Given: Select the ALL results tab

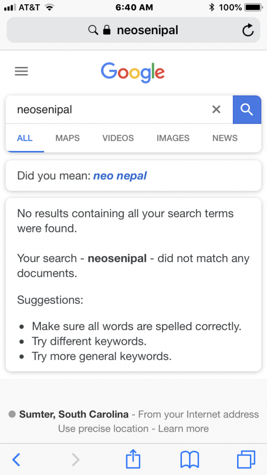Looking at the screenshot, I should coord(25,138).
